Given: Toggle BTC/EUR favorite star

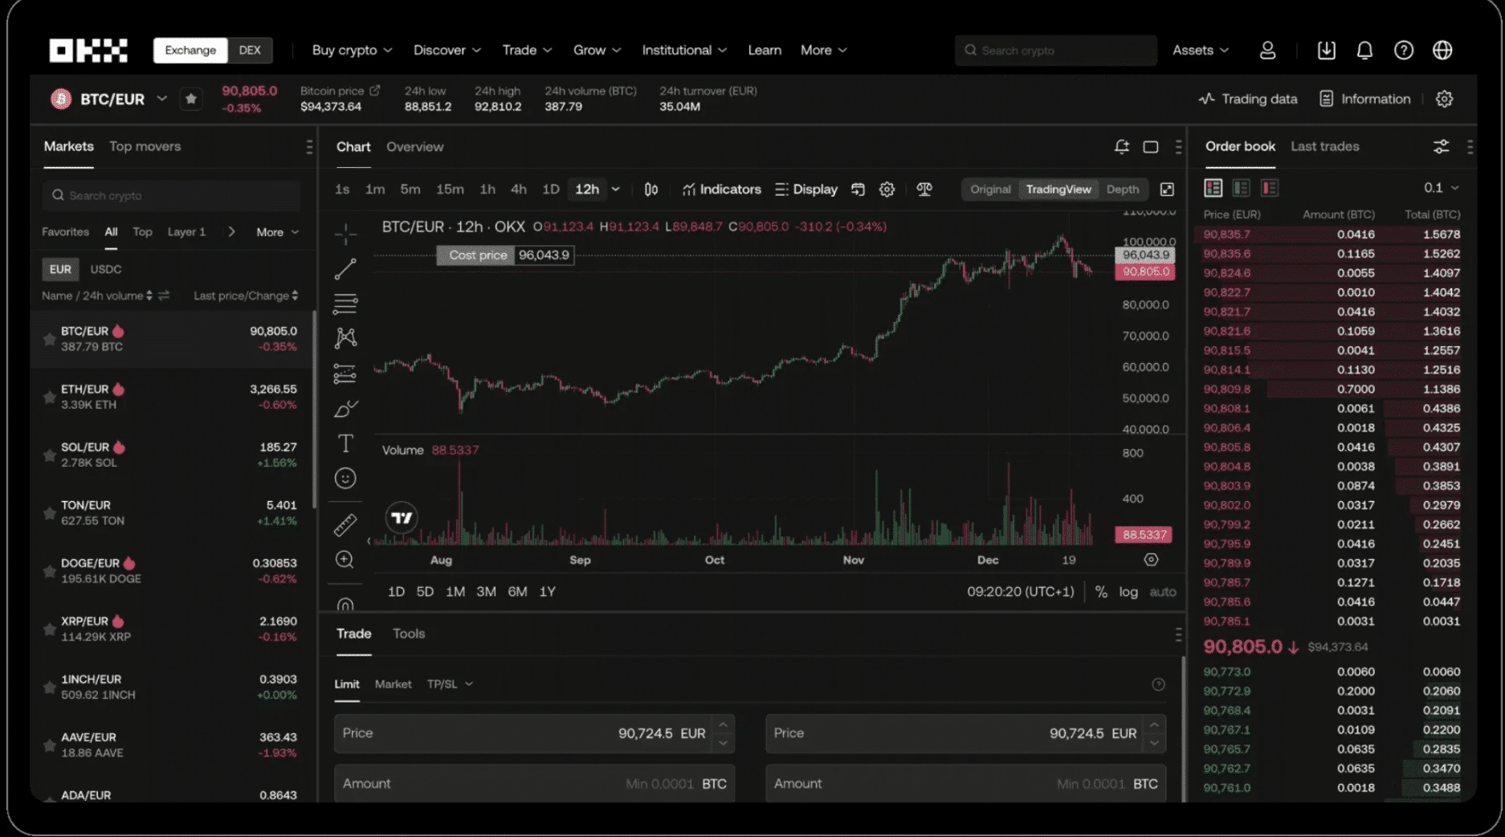Looking at the screenshot, I should (x=191, y=99).
